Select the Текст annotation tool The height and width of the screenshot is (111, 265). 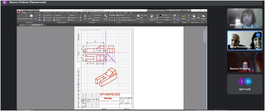(x=85, y=17)
